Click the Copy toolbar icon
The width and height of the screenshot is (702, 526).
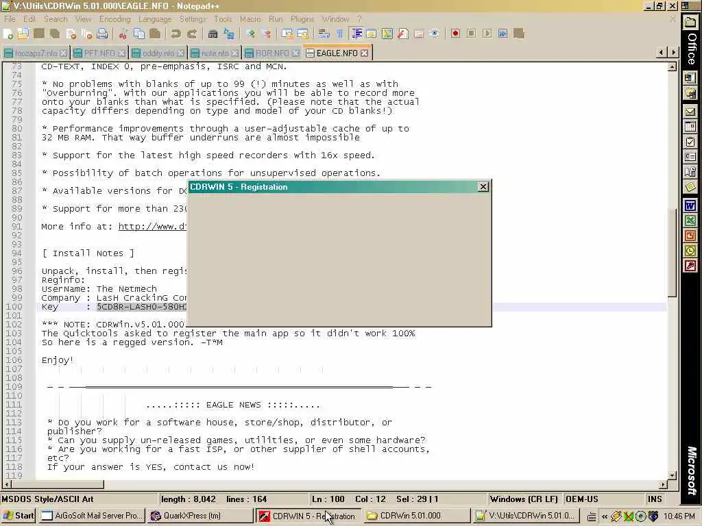[138, 34]
